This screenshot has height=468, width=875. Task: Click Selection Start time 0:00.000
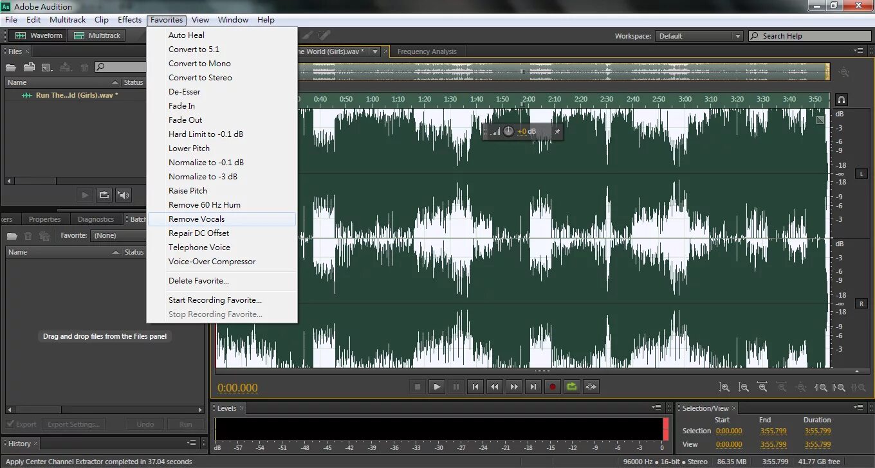pos(729,431)
